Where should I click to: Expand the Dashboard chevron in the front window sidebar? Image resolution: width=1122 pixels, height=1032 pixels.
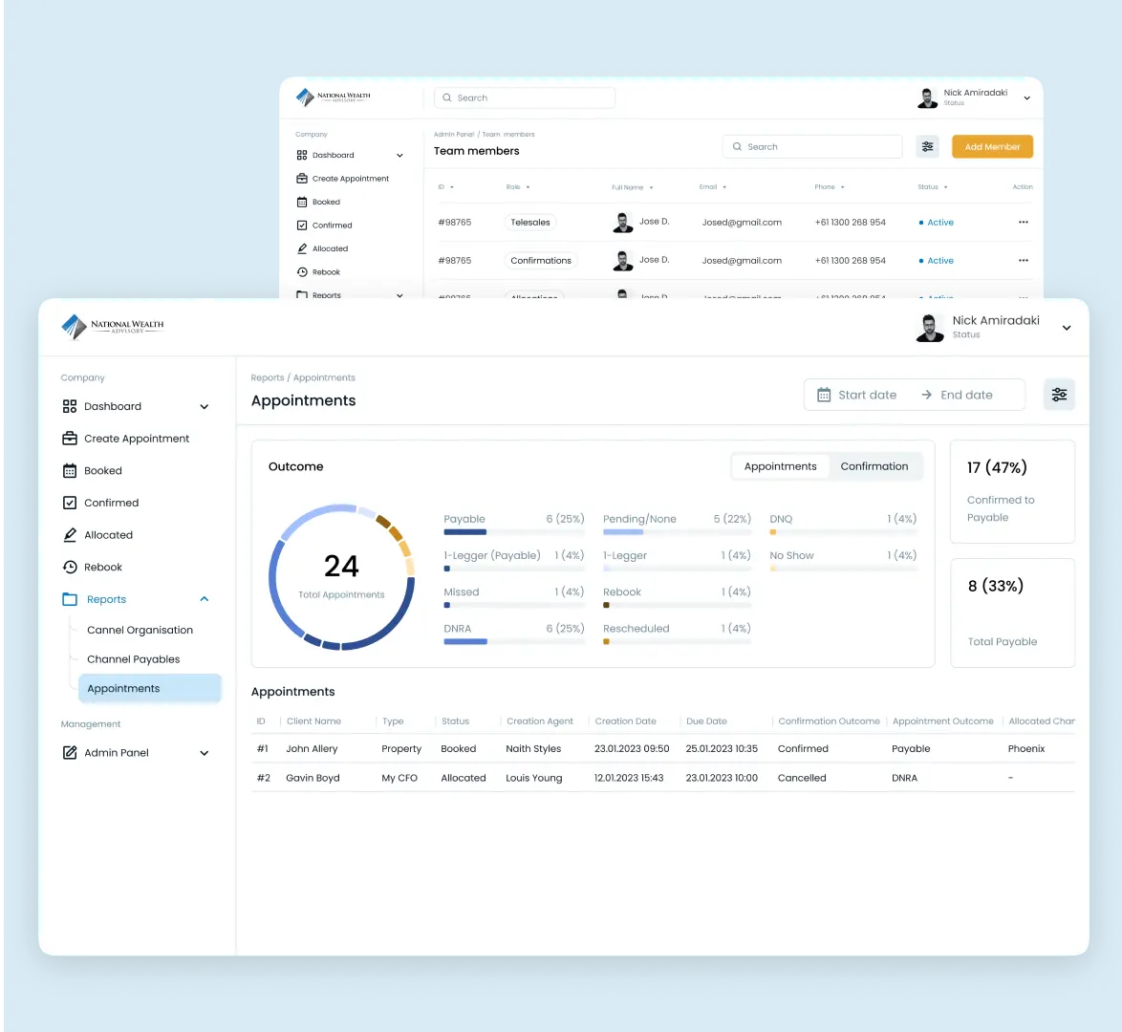tap(204, 406)
